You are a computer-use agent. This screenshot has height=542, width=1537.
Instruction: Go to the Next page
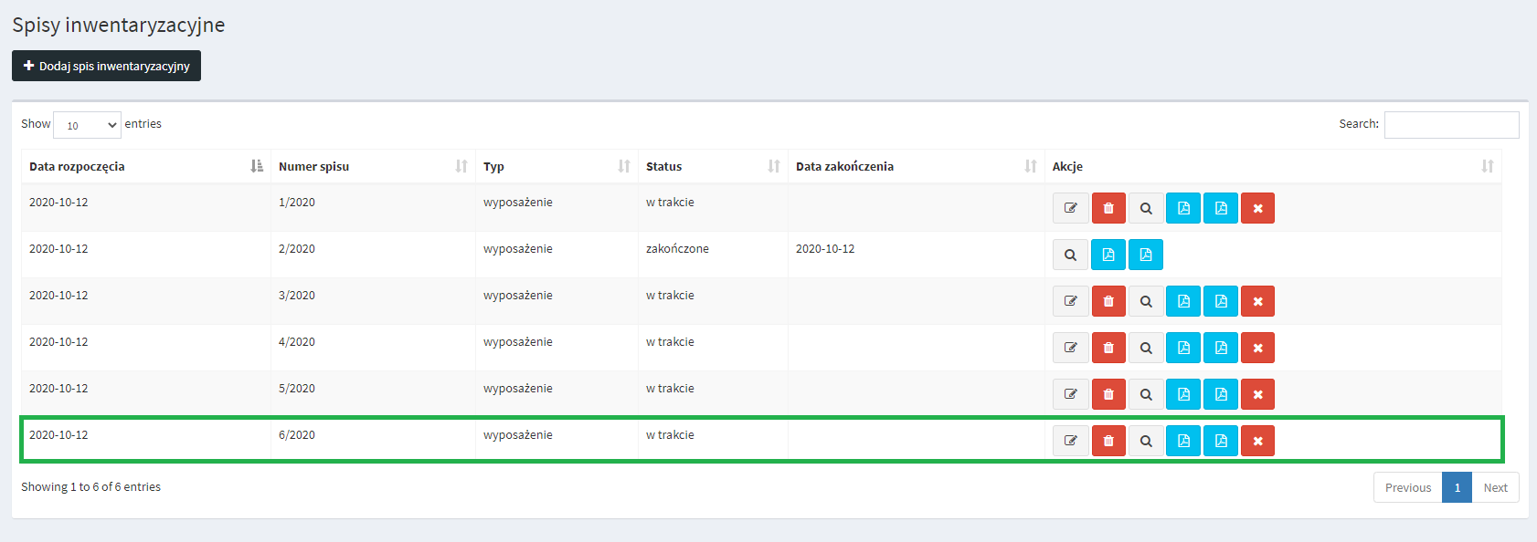pos(1495,487)
